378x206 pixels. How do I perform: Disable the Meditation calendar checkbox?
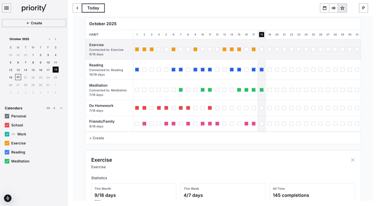tap(7, 161)
